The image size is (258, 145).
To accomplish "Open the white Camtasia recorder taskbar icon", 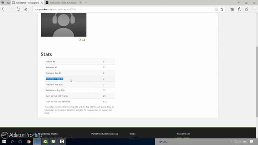I will [62, 141].
